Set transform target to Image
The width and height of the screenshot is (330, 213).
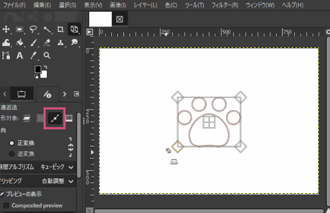click(69, 118)
